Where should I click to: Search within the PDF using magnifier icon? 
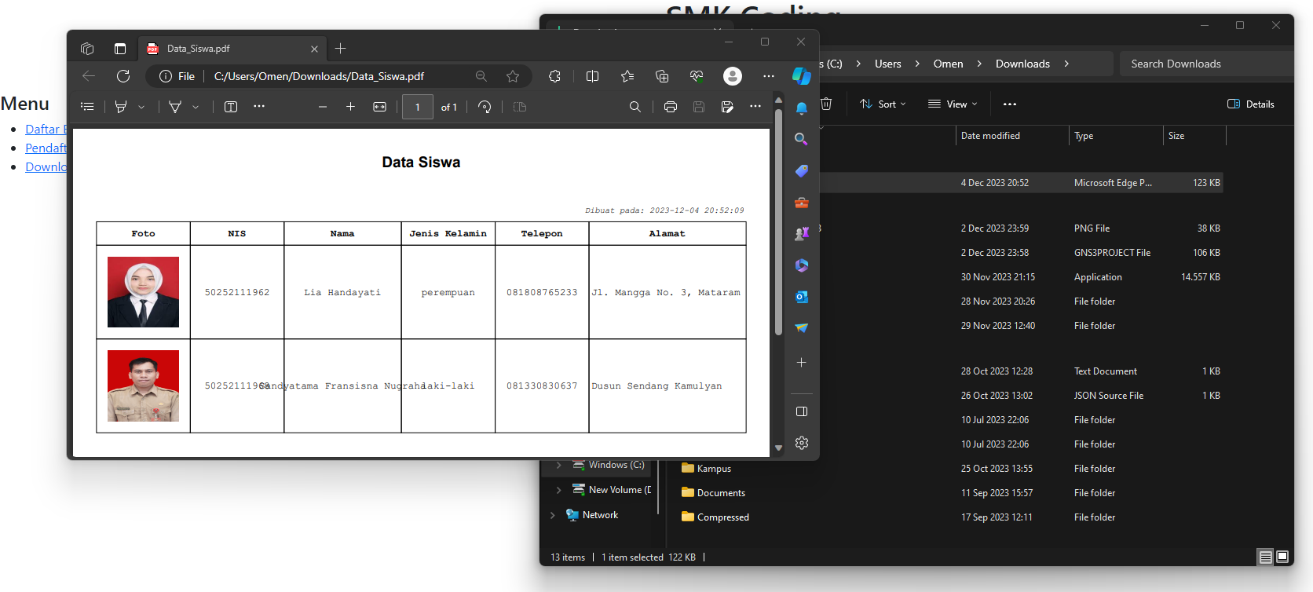click(x=635, y=107)
